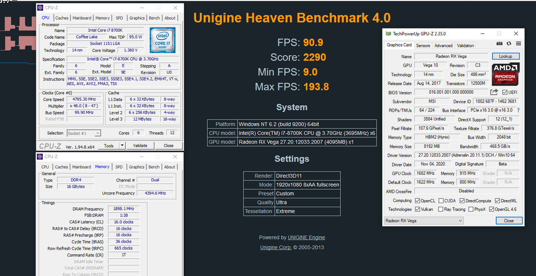Image resolution: width=536 pixels, height=276 pixels.
Task: Click the Bandwidth value 468.5 GB/s
Action: point(500,147)
